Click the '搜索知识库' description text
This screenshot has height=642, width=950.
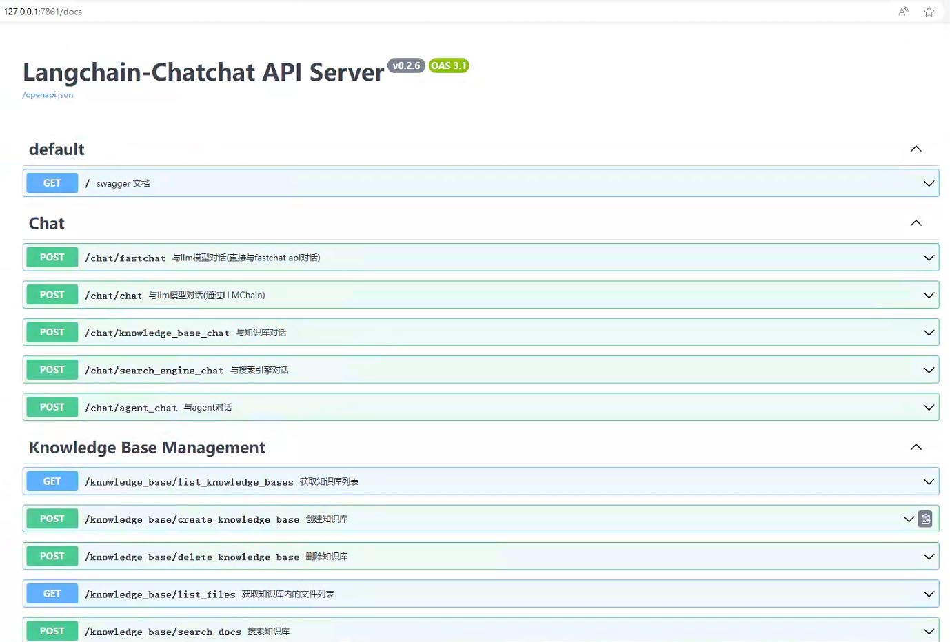pyautogui.click(x=269, y=631)
